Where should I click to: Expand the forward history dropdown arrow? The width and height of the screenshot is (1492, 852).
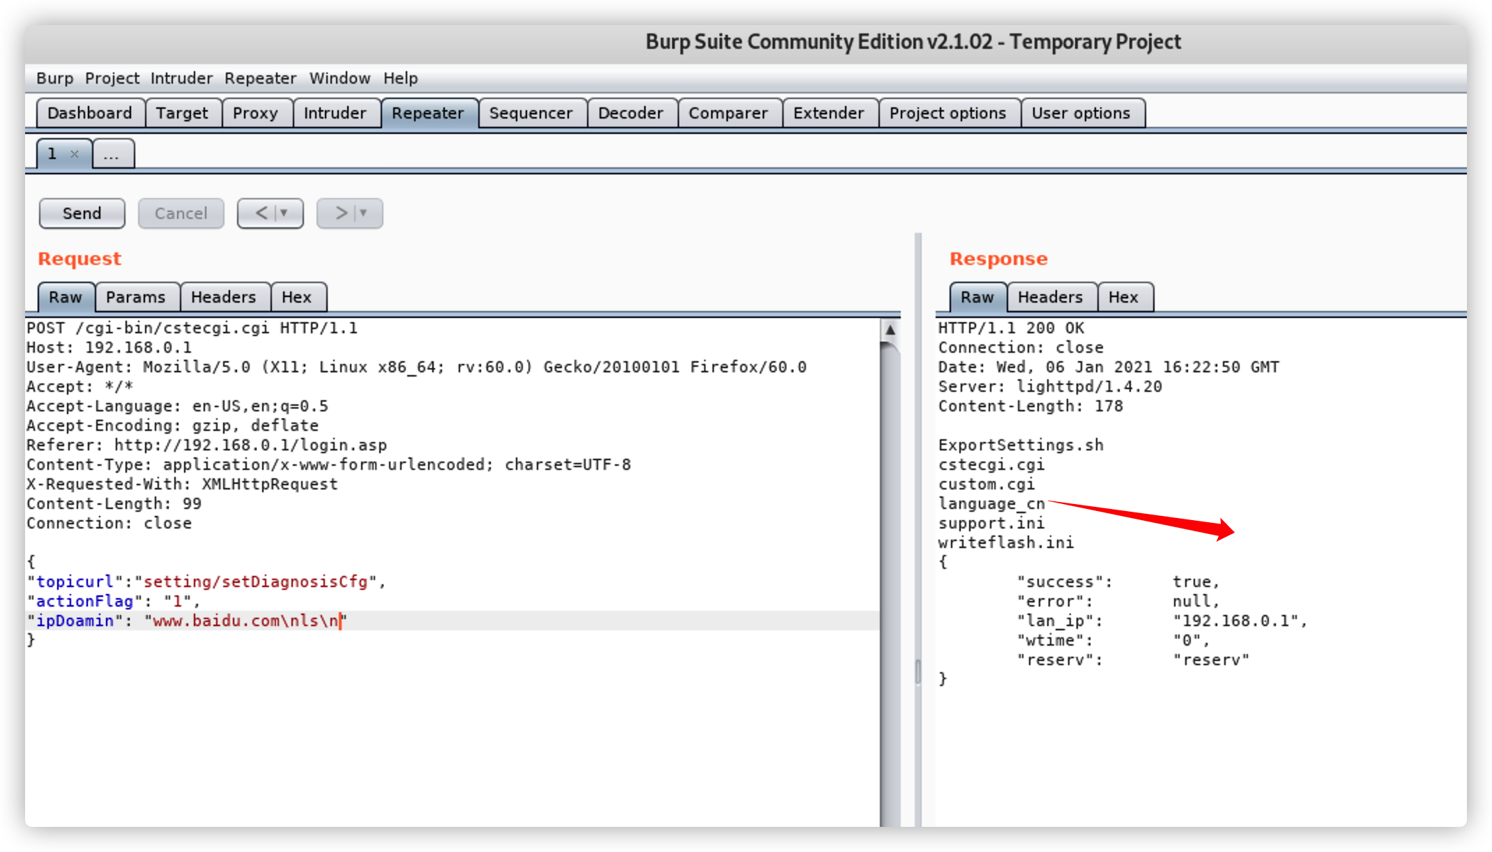point(363,213)
